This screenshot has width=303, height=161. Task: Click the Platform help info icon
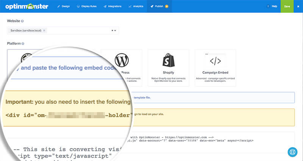click(23, 44)
